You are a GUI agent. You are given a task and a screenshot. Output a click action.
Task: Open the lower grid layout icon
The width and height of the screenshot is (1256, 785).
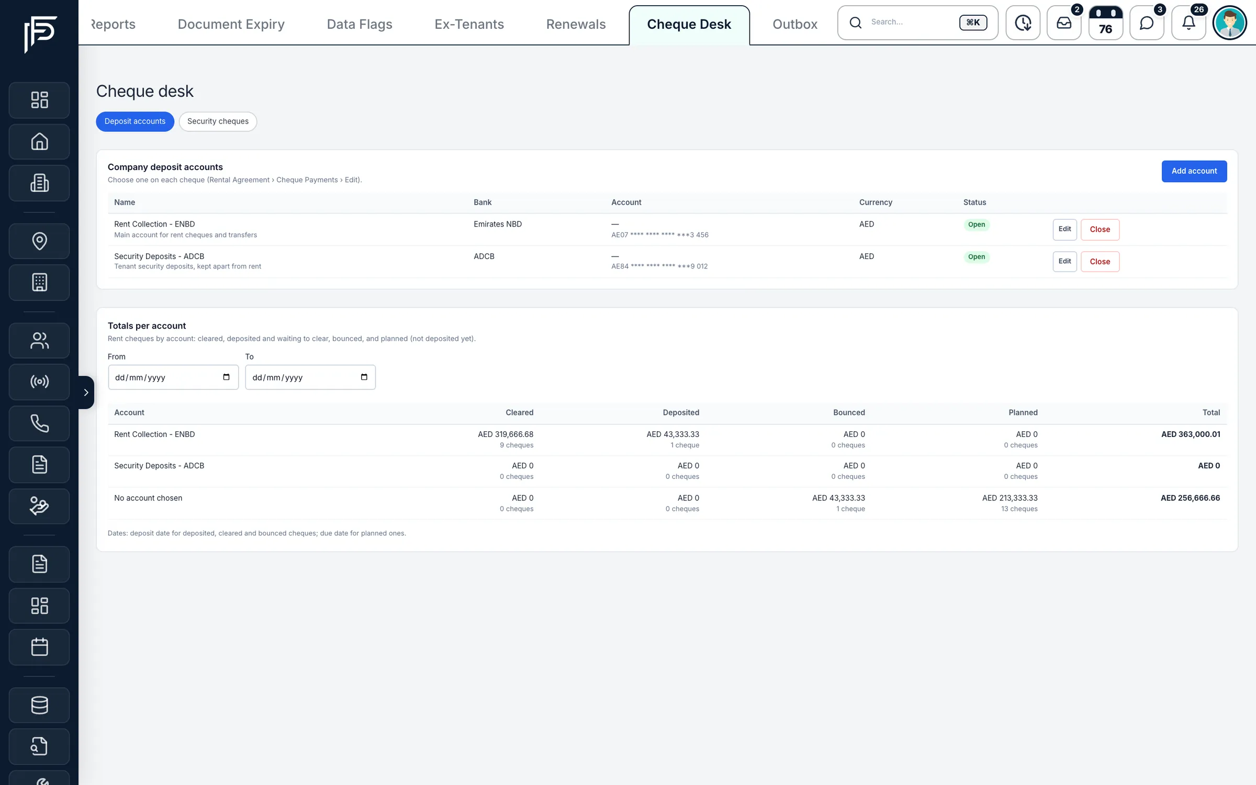tap(39, 605)
